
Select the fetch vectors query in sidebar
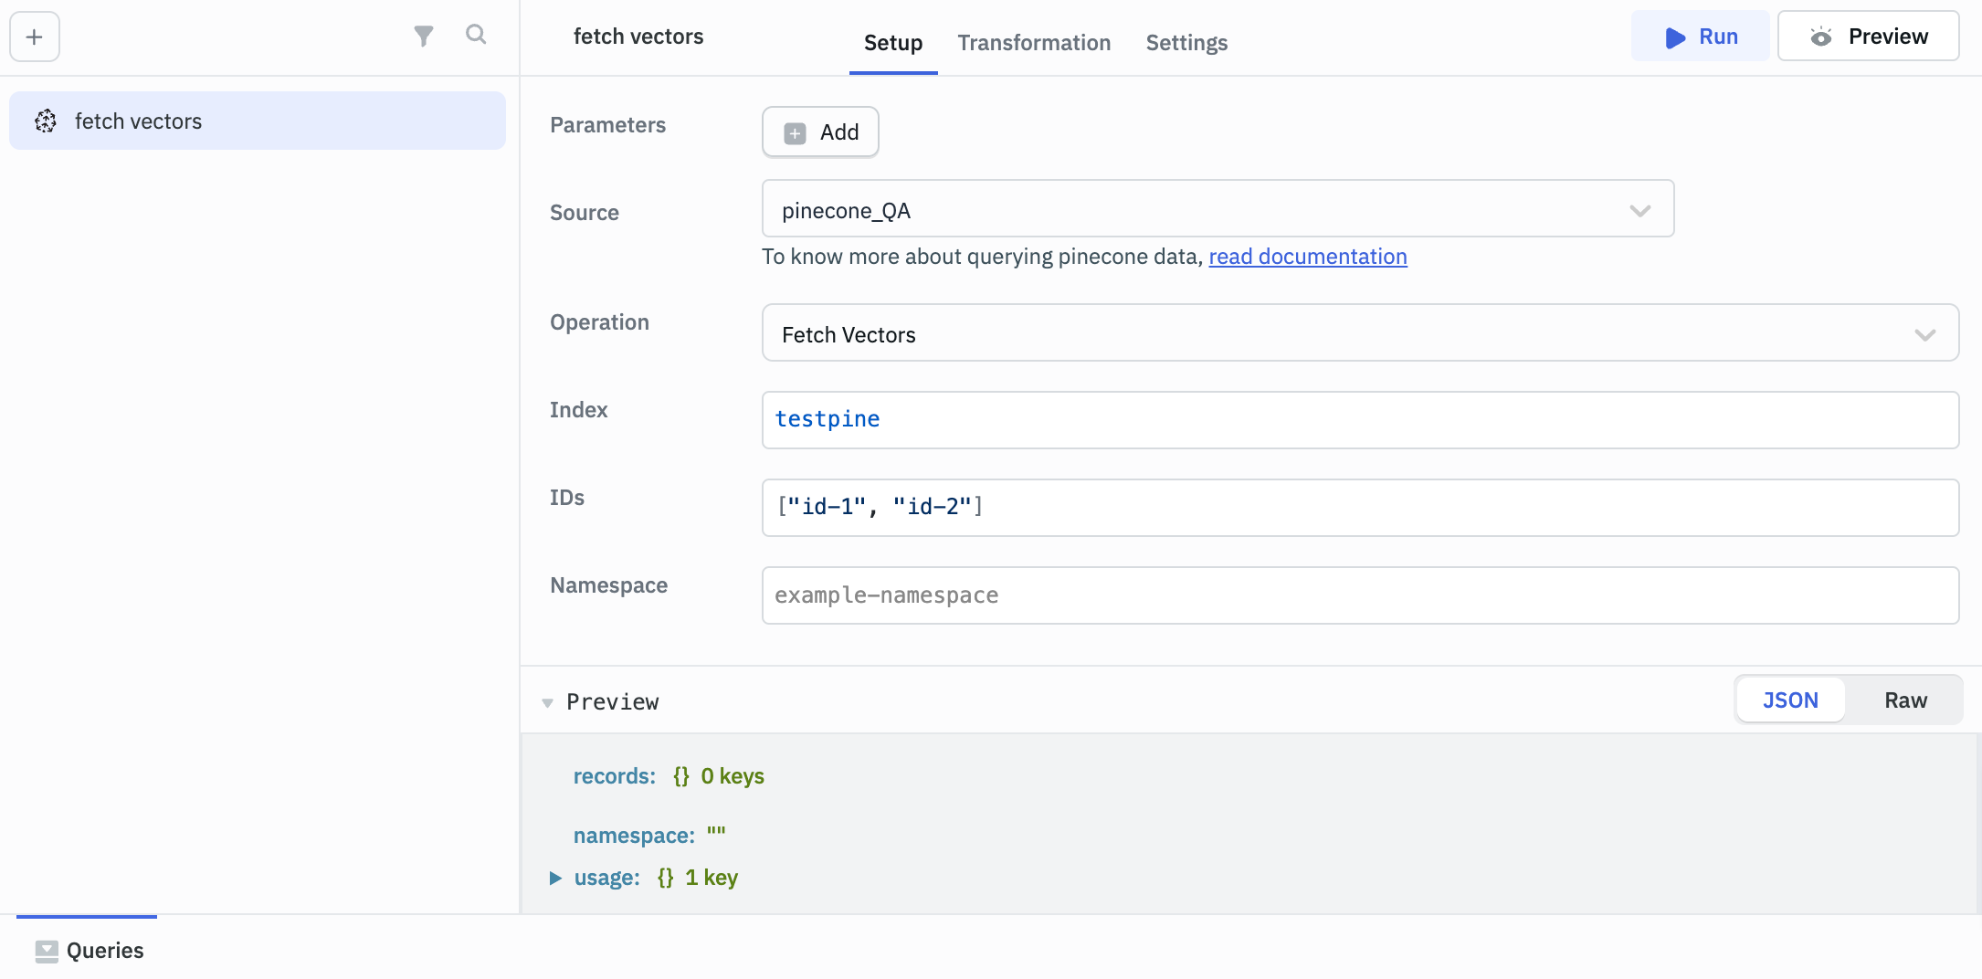[258, 121]
